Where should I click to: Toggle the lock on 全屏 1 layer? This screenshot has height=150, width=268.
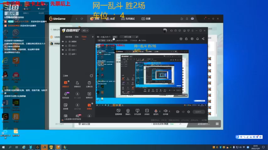coord(66,54)
